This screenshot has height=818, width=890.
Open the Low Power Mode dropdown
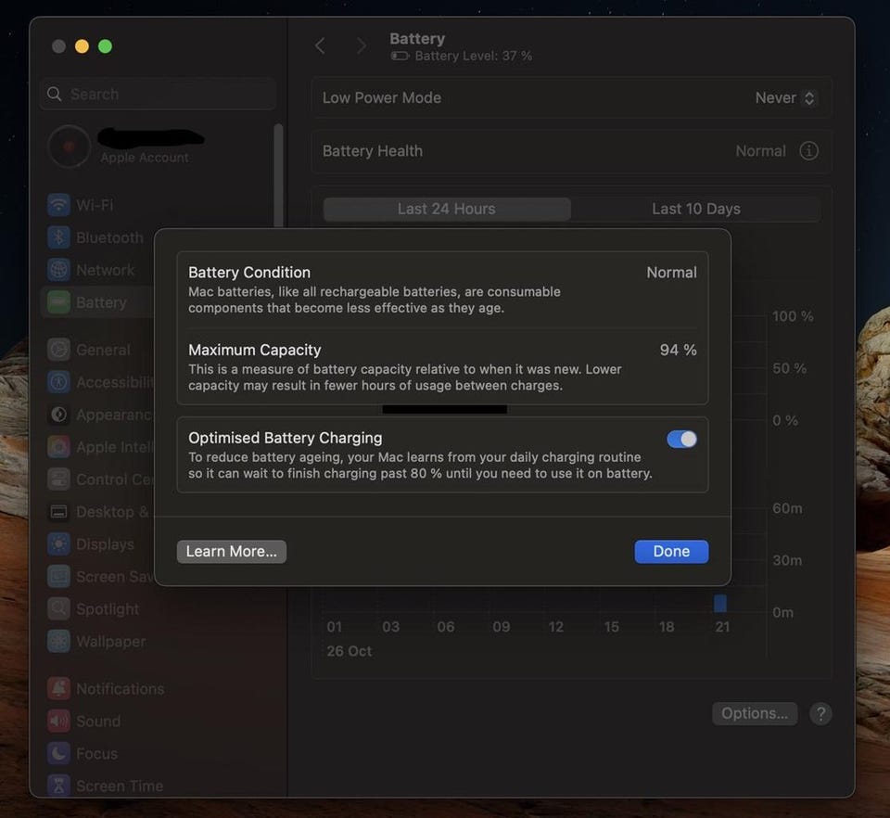coord(784,98)
